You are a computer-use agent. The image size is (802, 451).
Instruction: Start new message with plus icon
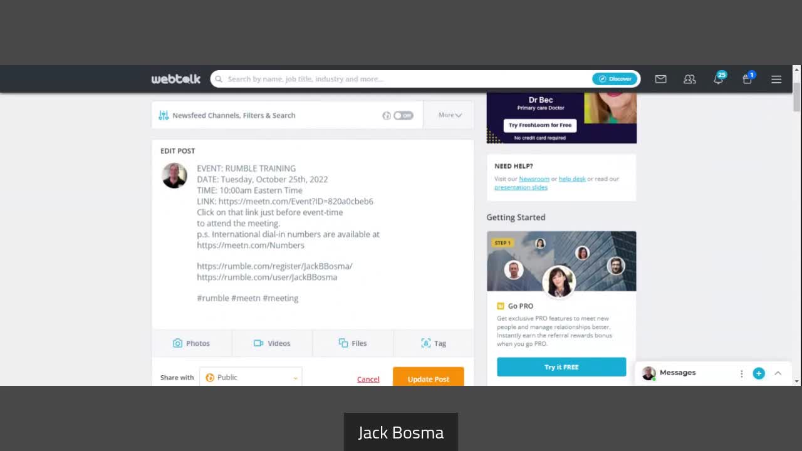click(759, 373)
